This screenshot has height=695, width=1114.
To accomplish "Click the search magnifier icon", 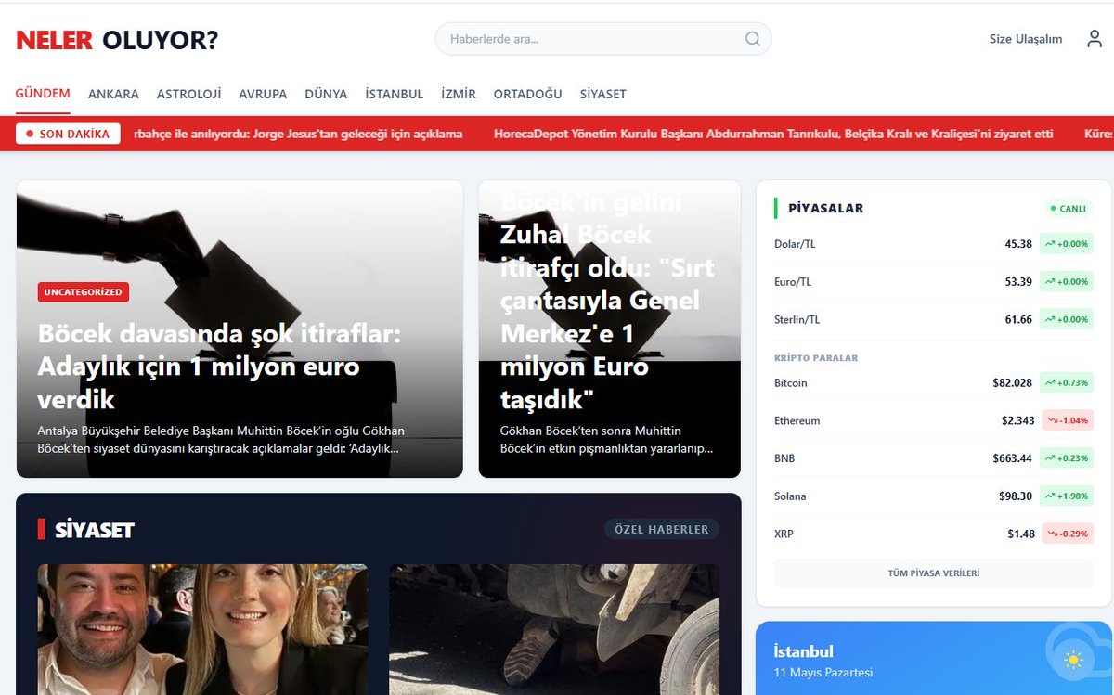I will pos(752,39).
